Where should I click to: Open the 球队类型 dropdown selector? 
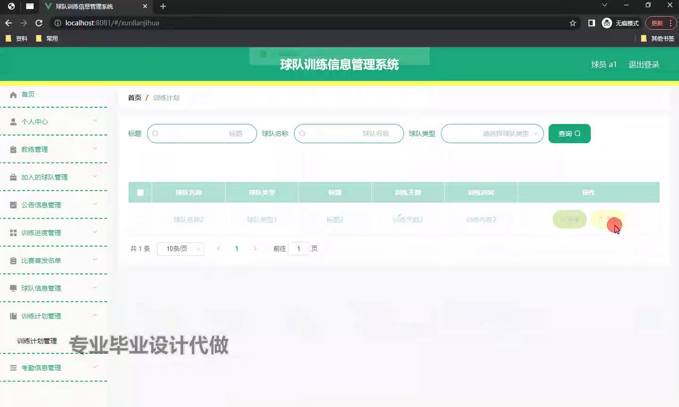492,134
